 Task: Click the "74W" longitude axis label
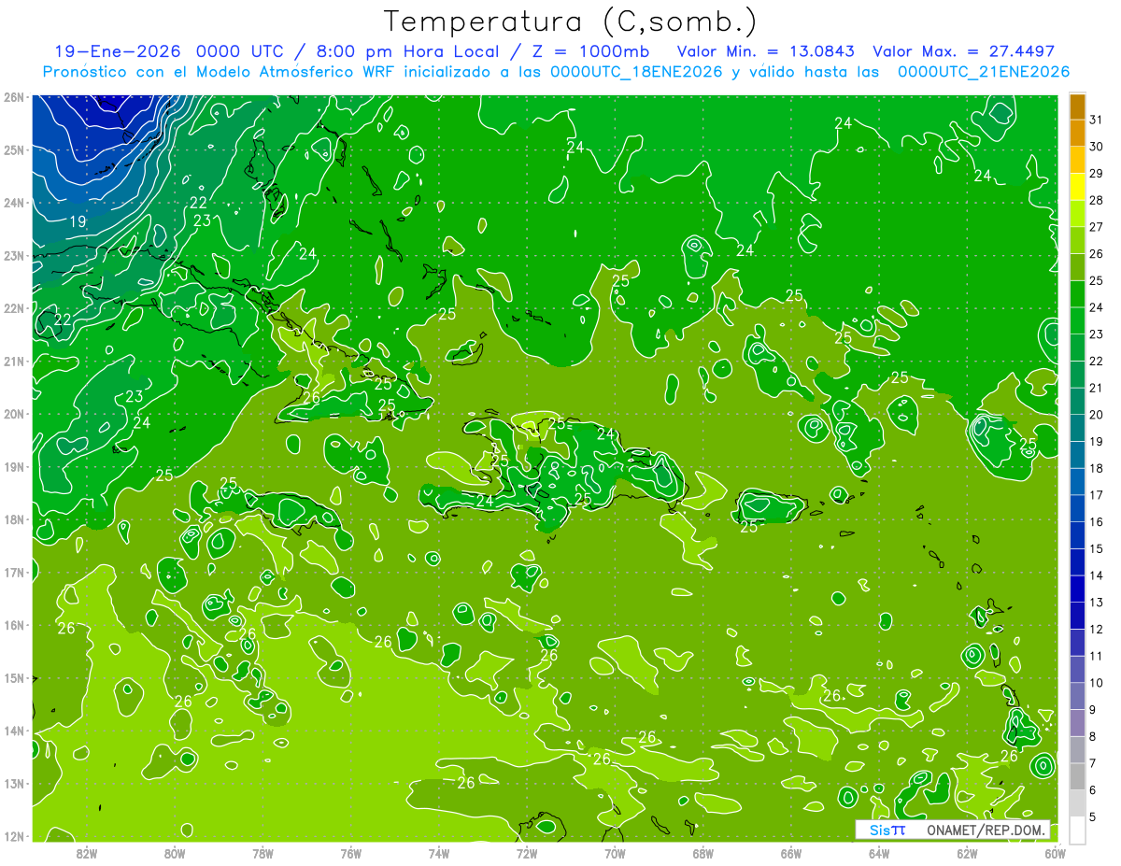pos(439,852)
